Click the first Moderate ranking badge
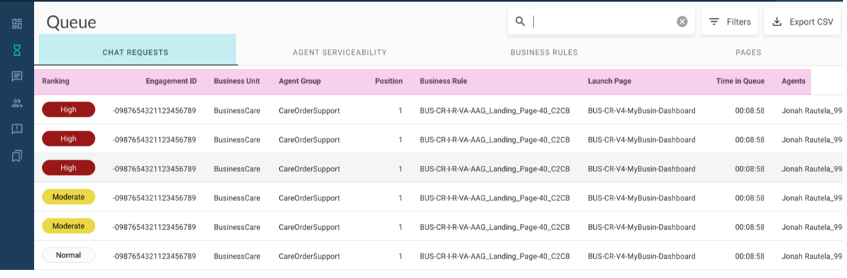 coord(68,197)
